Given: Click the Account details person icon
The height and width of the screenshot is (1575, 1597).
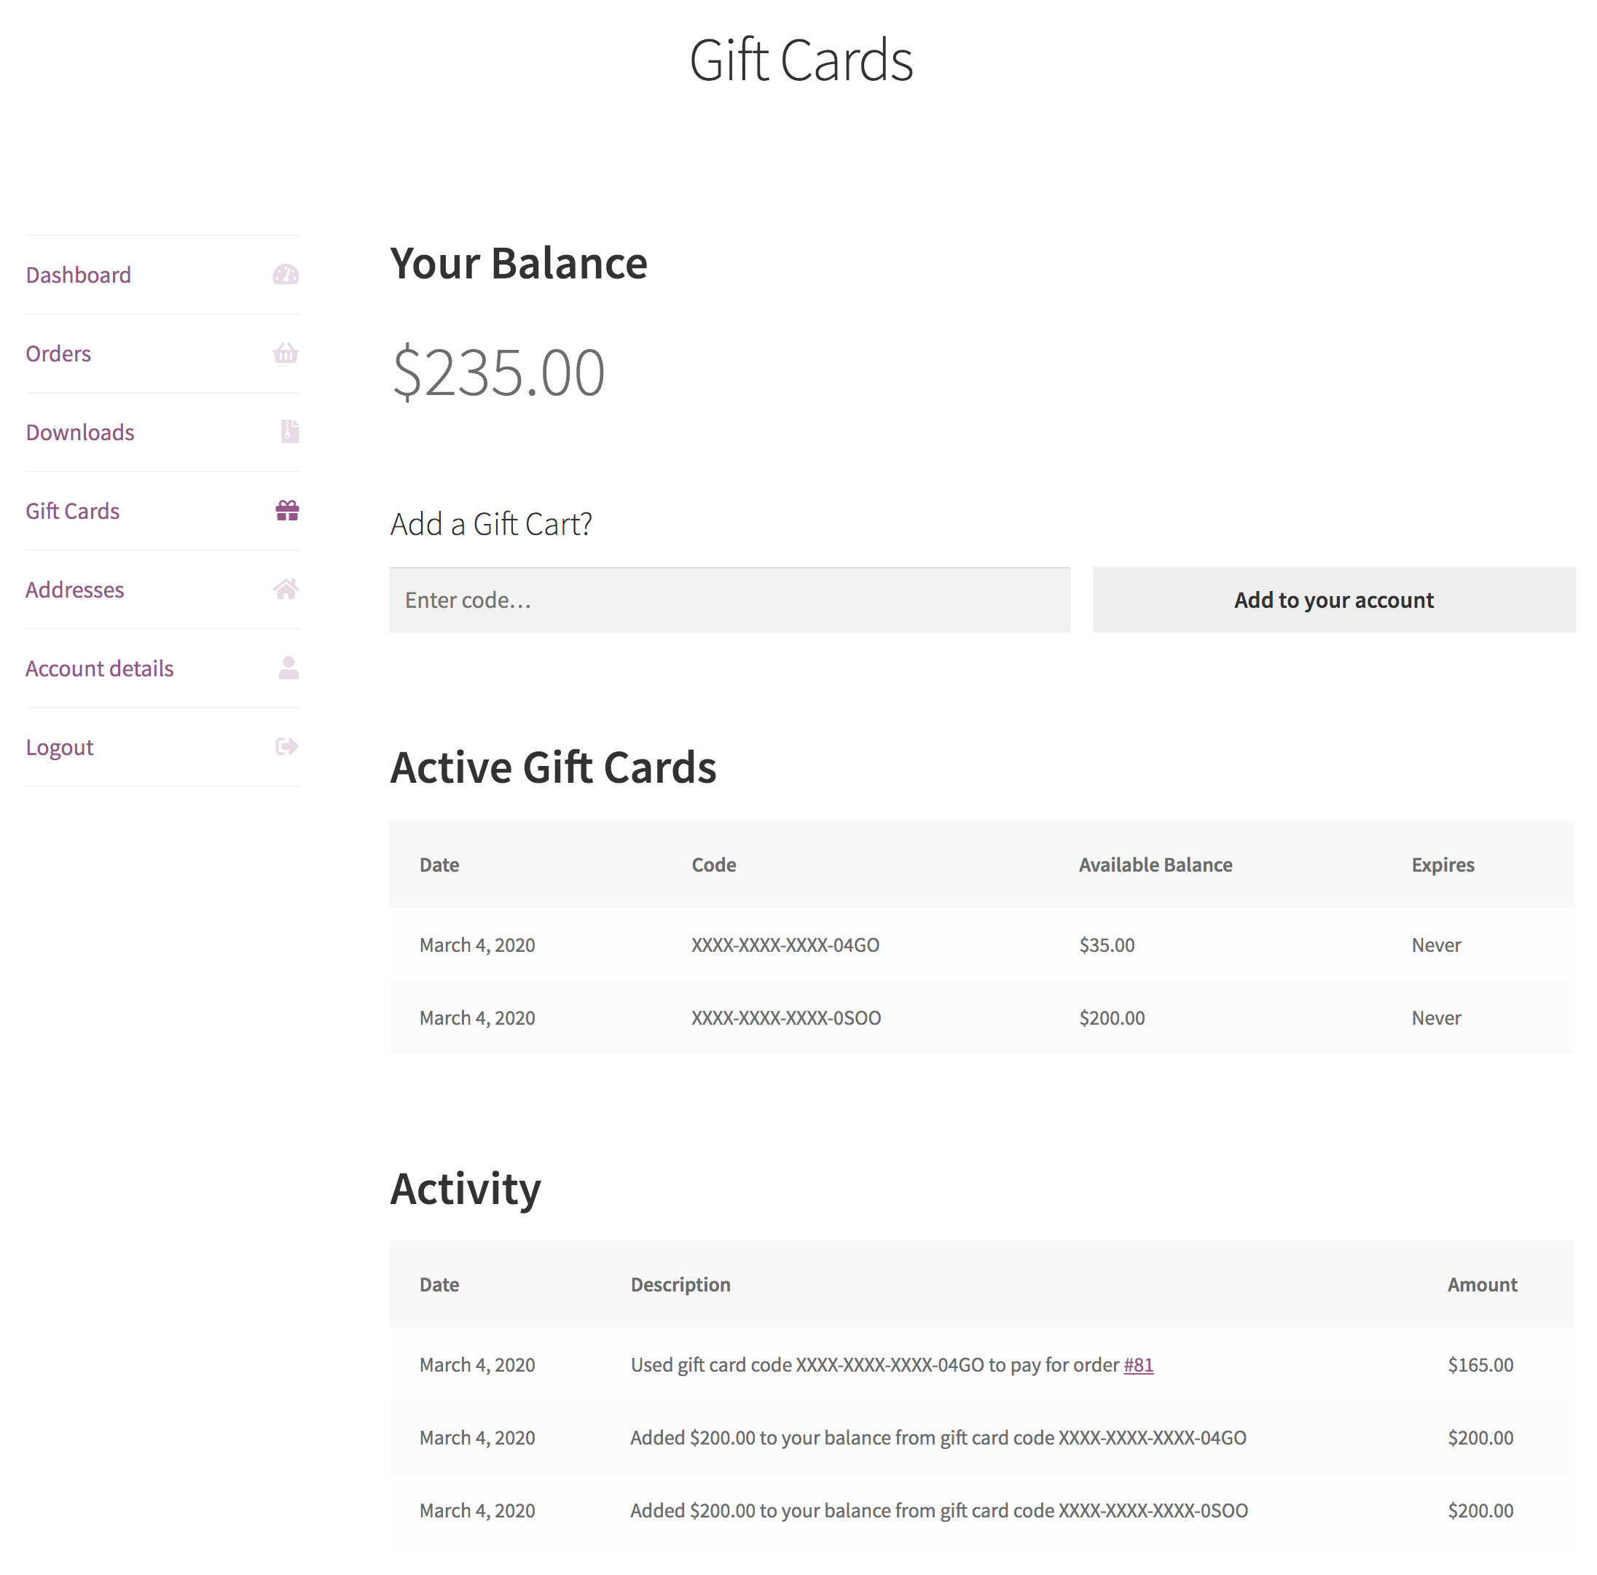Looking at the screenshot, I should pyautogui.click(x=289, y=666).
